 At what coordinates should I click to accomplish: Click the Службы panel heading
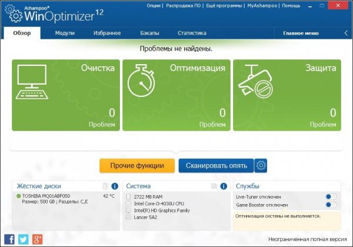(x=248, y=186)
